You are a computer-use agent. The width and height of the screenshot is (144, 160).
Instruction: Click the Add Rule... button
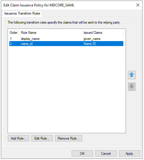(x=18, y=138)
